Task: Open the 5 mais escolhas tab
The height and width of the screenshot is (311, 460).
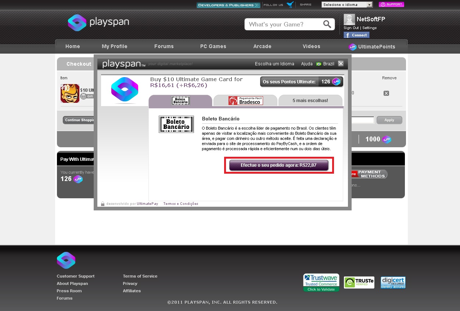Action: [x=310, y=101]
